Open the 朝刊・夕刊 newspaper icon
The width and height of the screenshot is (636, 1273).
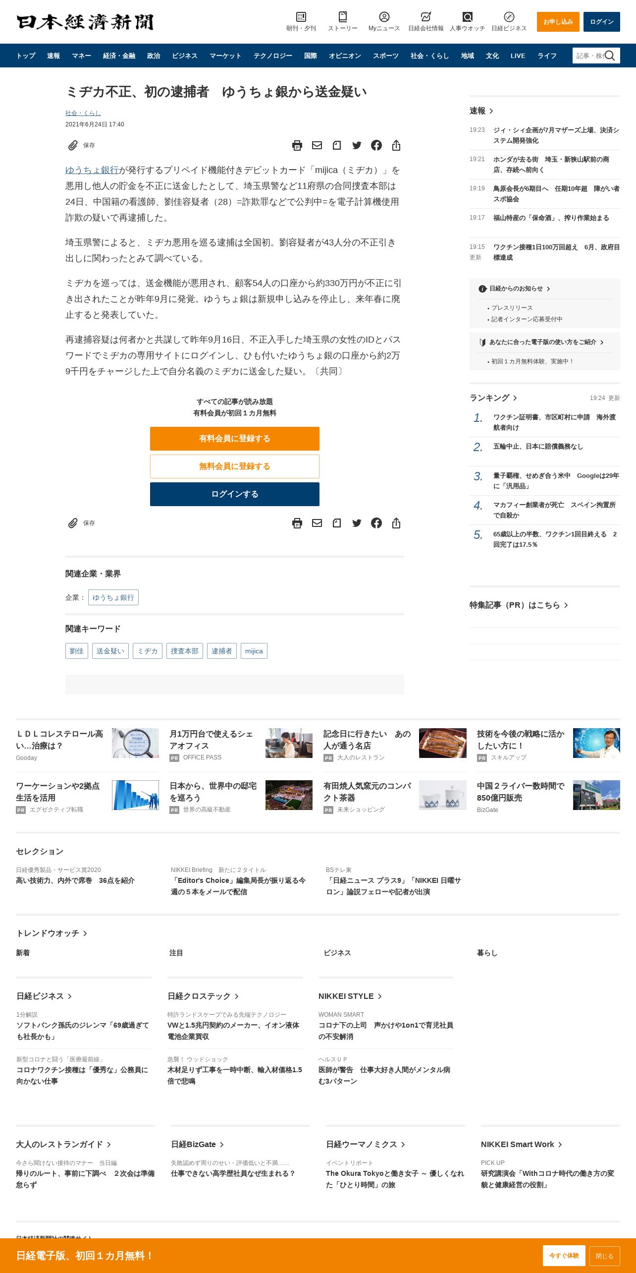[301, 17]
